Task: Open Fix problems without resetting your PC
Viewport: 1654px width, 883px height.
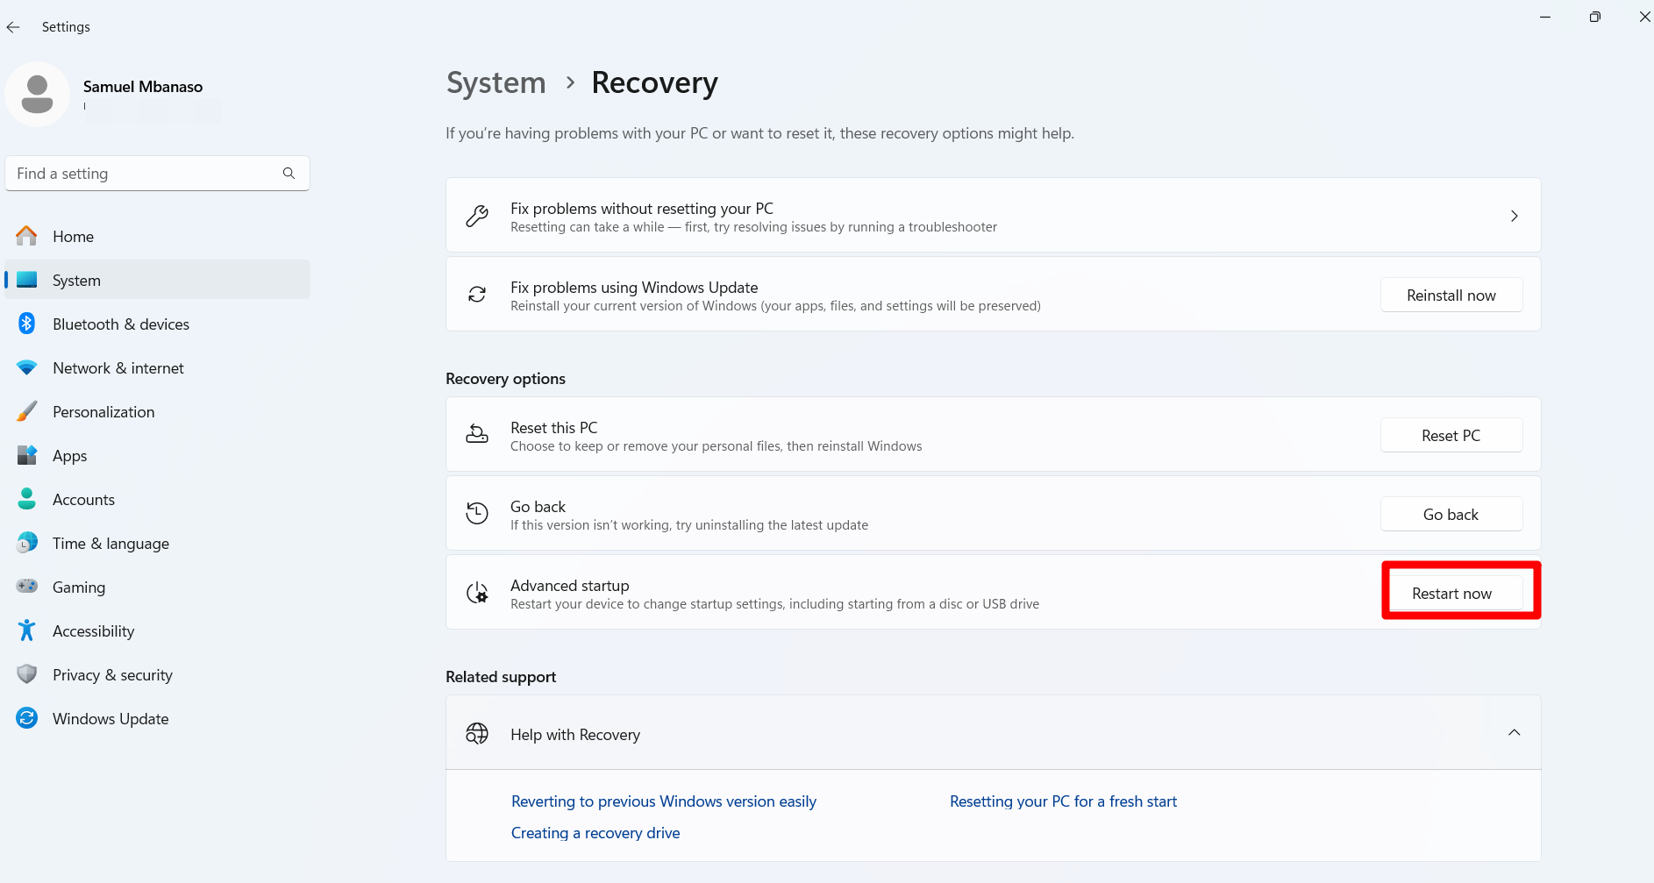Action: click(x=993, y=216)
